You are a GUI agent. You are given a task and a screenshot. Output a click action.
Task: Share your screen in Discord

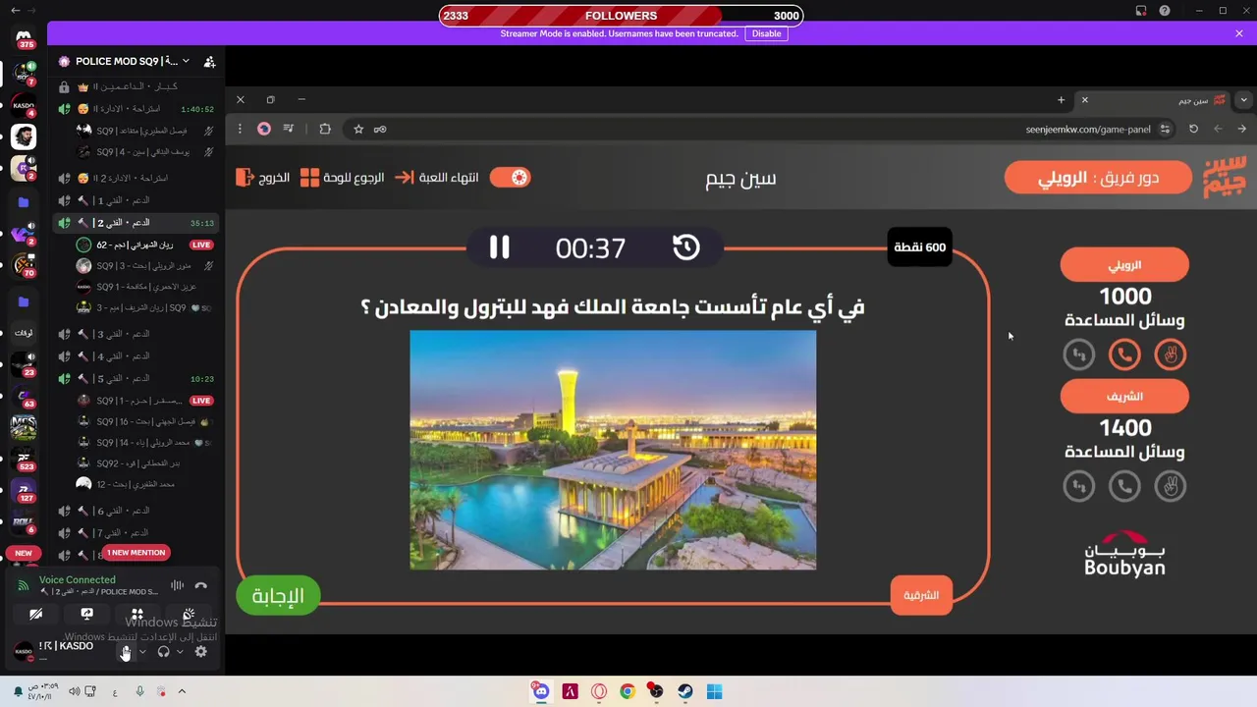pyautogui.click(x=86, y=615)
